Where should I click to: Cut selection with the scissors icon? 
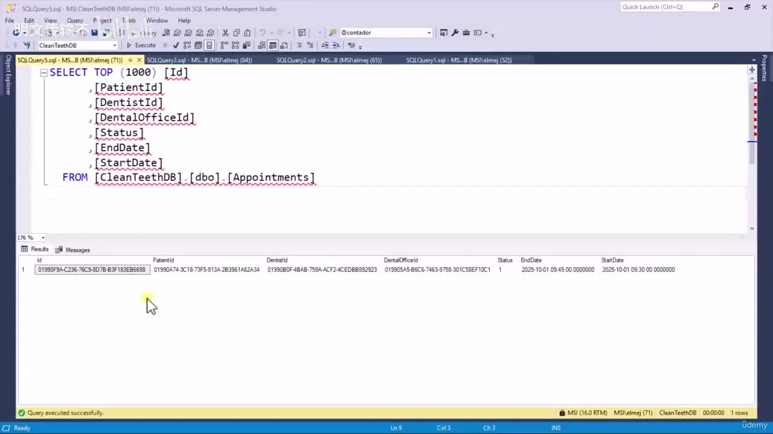(x=225, y=33)
